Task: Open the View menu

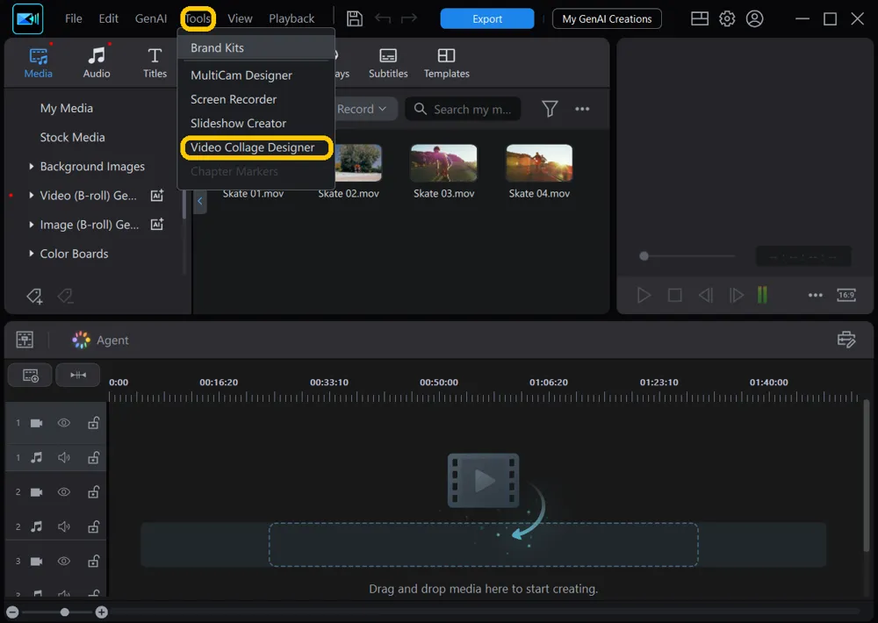Action: click(240, 18)
